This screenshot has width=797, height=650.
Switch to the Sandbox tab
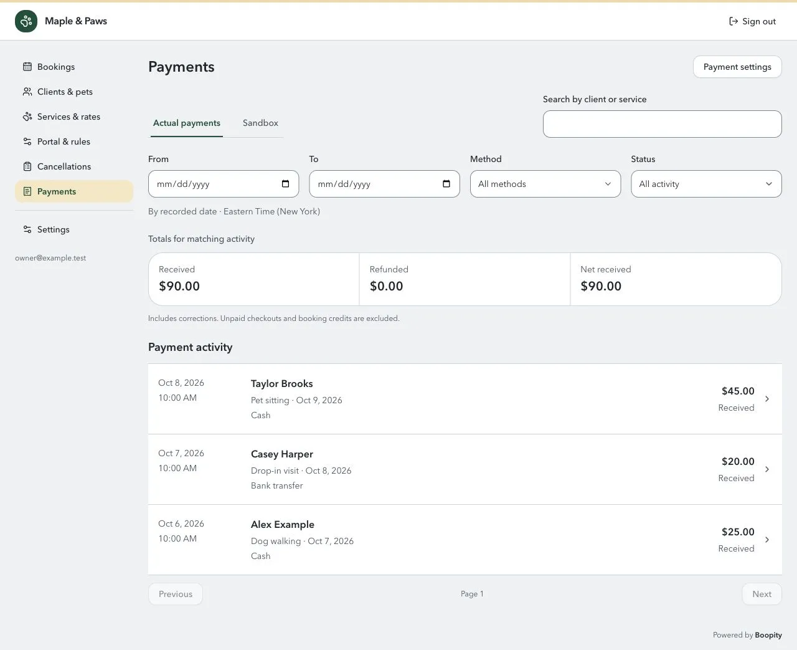[260, 123]
